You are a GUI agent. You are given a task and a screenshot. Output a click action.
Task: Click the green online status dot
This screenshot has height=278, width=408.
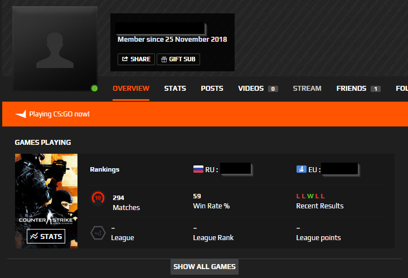[x=94, y=89]
